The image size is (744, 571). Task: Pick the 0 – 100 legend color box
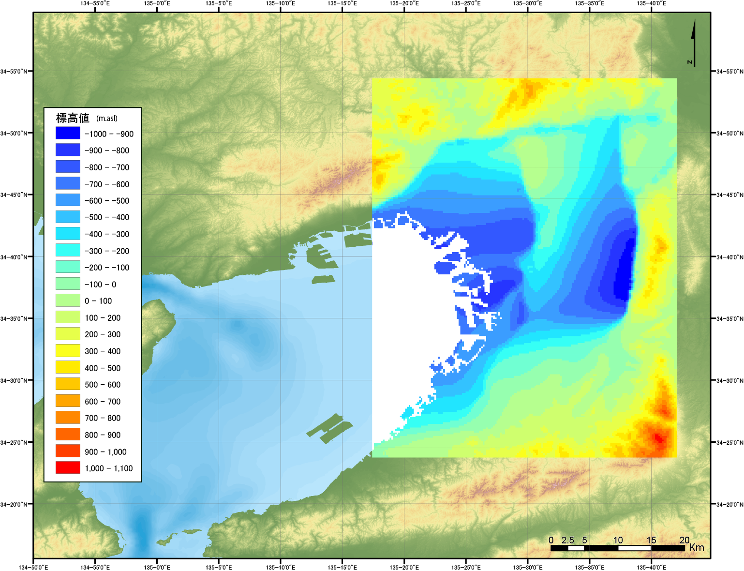coord(68,301)
